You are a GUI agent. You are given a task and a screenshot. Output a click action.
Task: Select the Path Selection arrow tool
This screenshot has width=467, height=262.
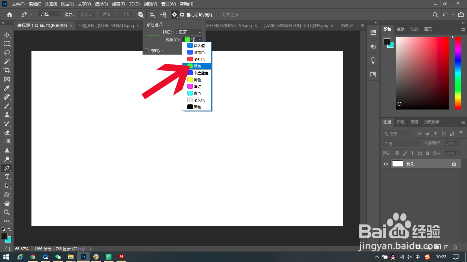point(6,186)
